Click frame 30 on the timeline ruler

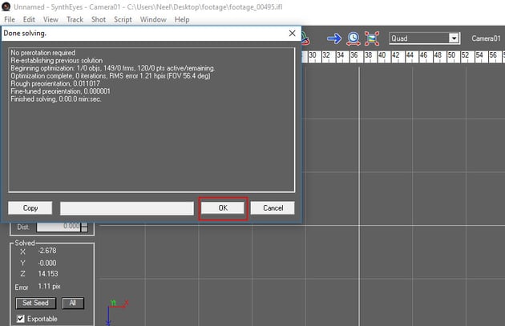pos(313,55)
